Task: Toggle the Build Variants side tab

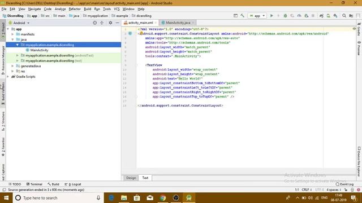Action: click(x=3, y=94)
